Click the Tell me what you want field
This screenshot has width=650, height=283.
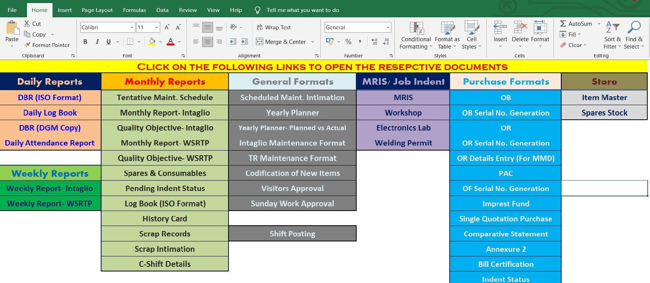(x=303, y=10)
